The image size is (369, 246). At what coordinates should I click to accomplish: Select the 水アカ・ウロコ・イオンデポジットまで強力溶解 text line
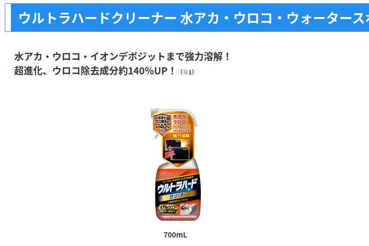point(122,56)
